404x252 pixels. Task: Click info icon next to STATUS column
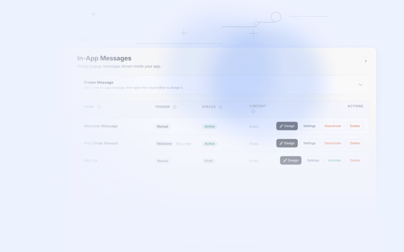[221, 107]
